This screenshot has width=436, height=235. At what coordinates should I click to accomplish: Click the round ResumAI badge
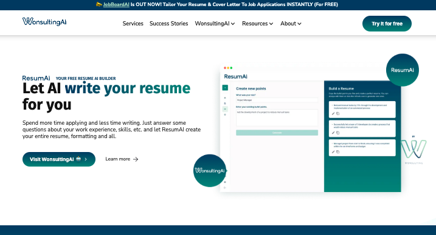[403, 70]
